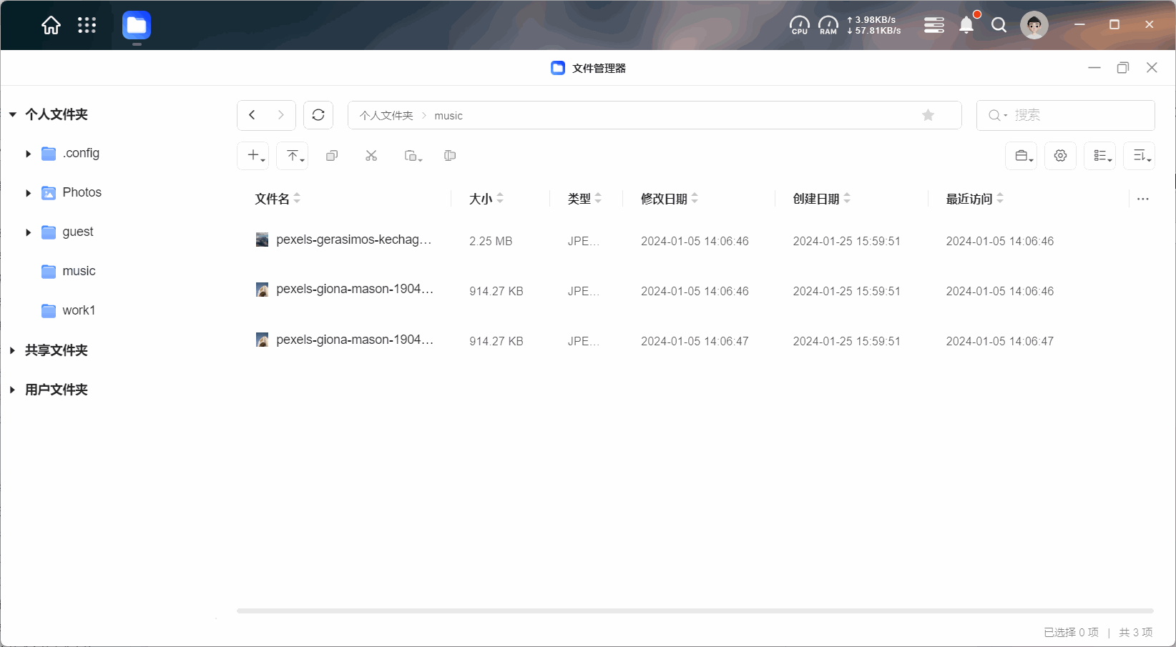Click 用户文件夹 sidebar heading label

57,390
